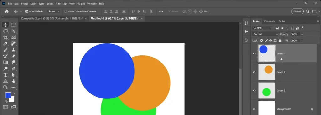Filter layers for pixel layers
The width and height of the screenshot is (321, 115).
(x=277, y=28)
